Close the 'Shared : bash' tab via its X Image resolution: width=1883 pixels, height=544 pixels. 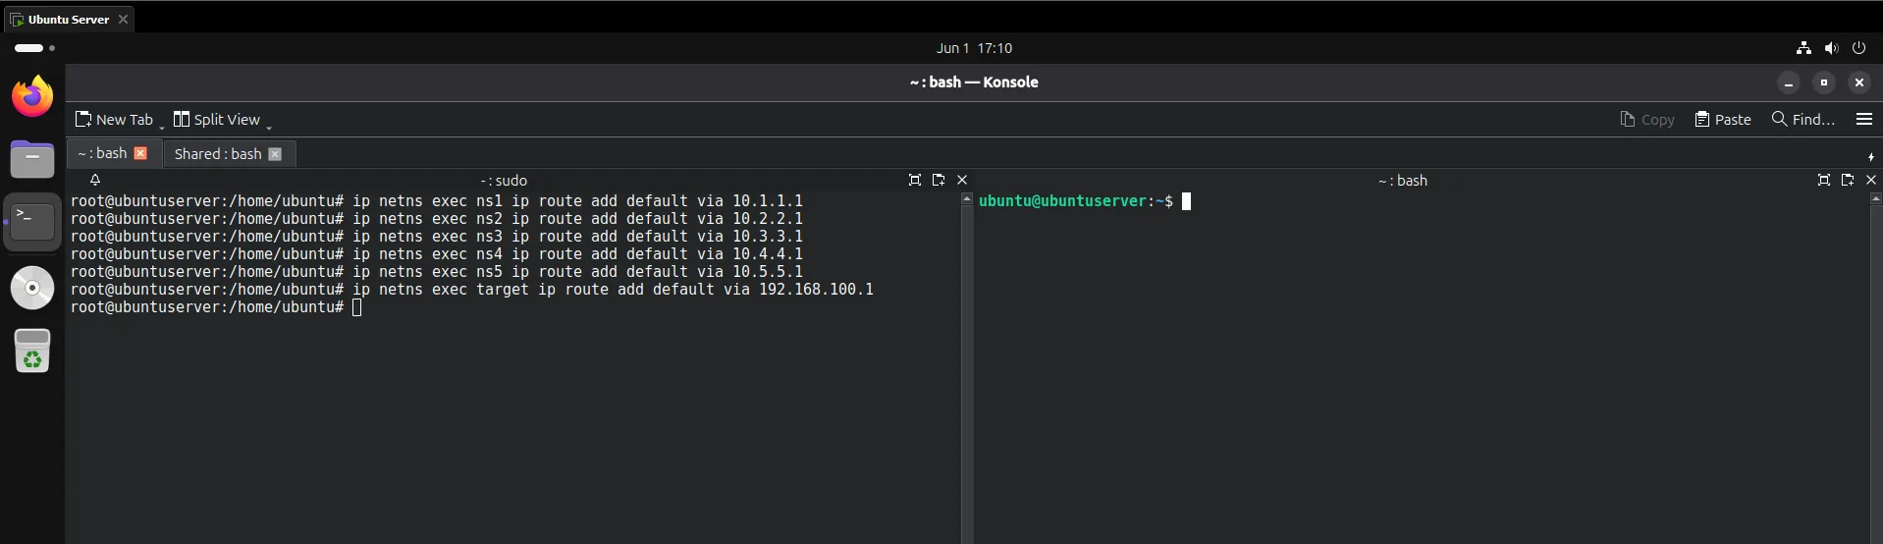[x=275, y=153]
